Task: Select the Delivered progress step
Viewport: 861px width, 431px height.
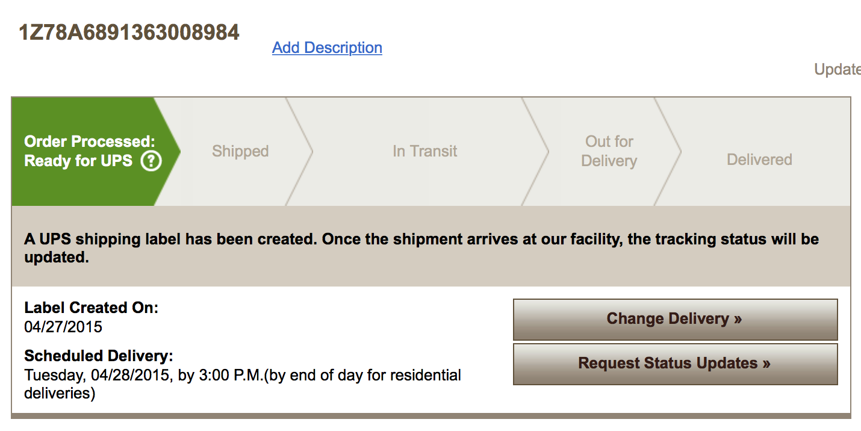Action: [x=759, y=160]
